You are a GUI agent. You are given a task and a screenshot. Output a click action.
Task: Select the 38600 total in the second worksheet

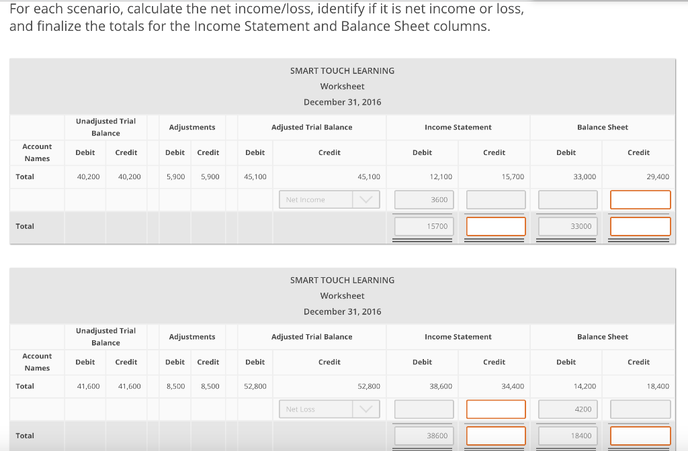pyautogui.click(x=423, y=436)
